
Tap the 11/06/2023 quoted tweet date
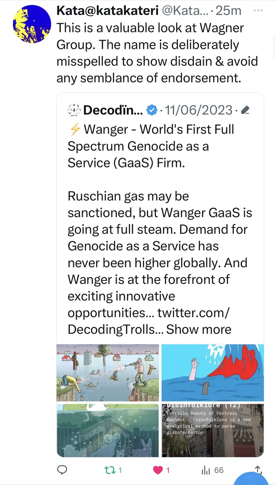(199, 110)
